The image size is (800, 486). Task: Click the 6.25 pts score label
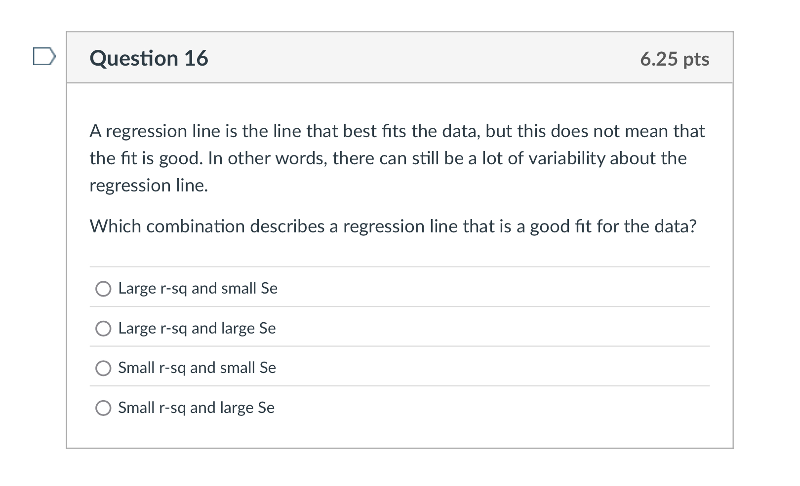[x=674, y=58]
